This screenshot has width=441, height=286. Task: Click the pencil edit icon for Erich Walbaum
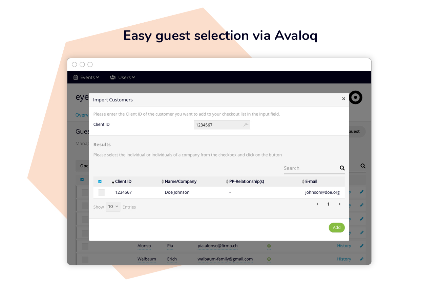362,259
